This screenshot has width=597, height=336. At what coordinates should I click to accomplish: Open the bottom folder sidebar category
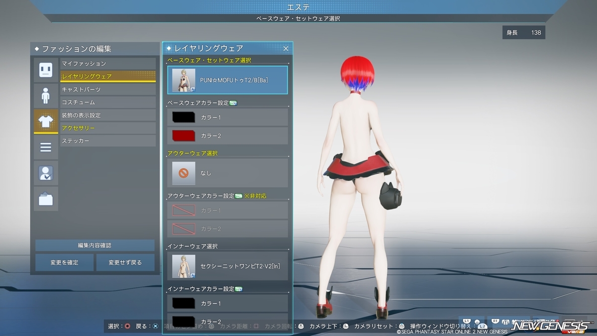(46, 199)
